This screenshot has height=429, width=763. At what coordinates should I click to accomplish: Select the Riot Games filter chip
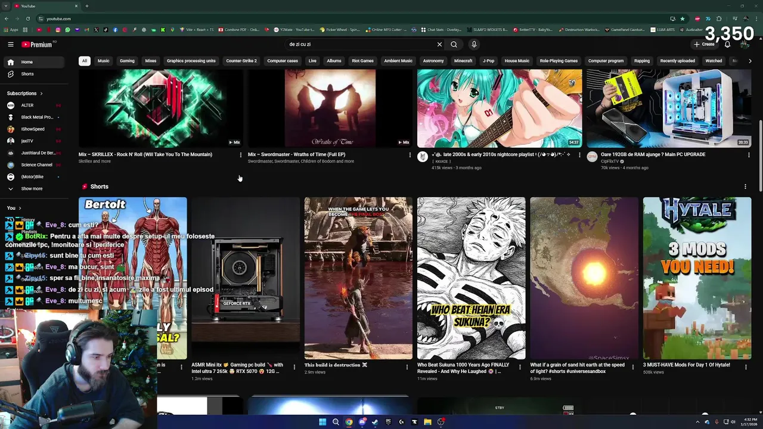click(x=362, y=61)
